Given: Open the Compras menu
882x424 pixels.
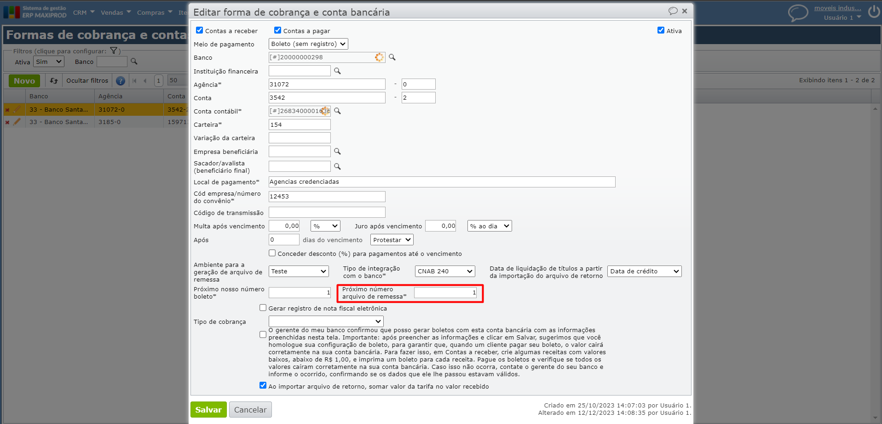Looking at the screenshot, I should coord(155,12).
